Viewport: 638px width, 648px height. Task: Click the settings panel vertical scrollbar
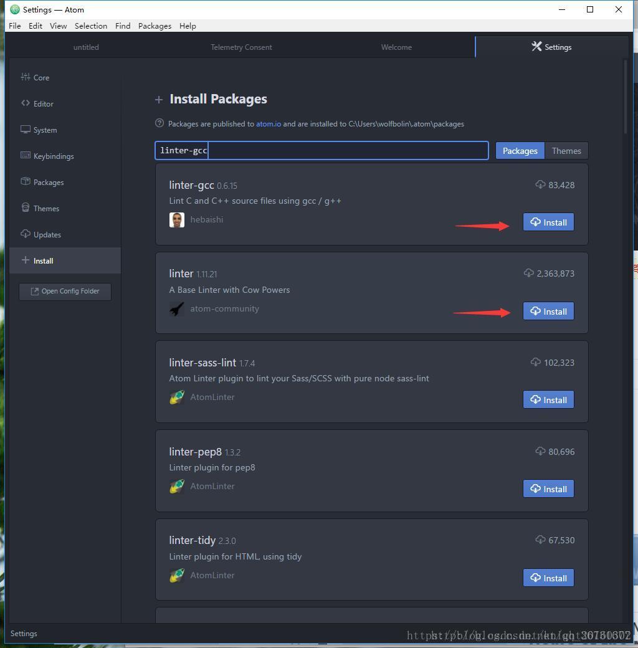tap(626, 97)
